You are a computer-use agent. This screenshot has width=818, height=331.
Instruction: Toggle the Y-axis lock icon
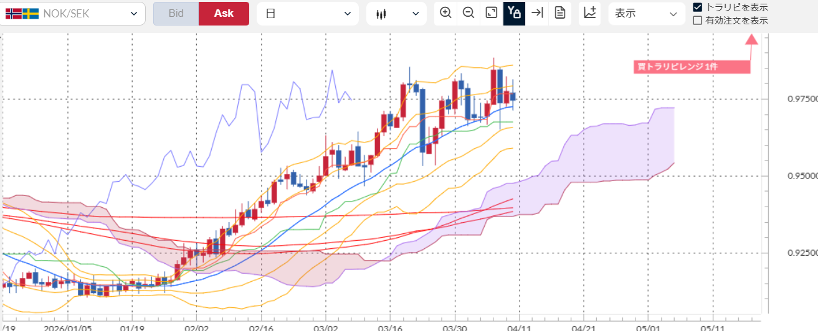[514, 13]
